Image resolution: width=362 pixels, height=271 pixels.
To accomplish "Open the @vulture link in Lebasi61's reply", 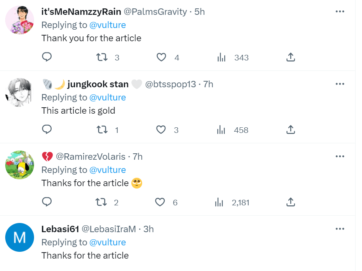I will coord(107,242).
